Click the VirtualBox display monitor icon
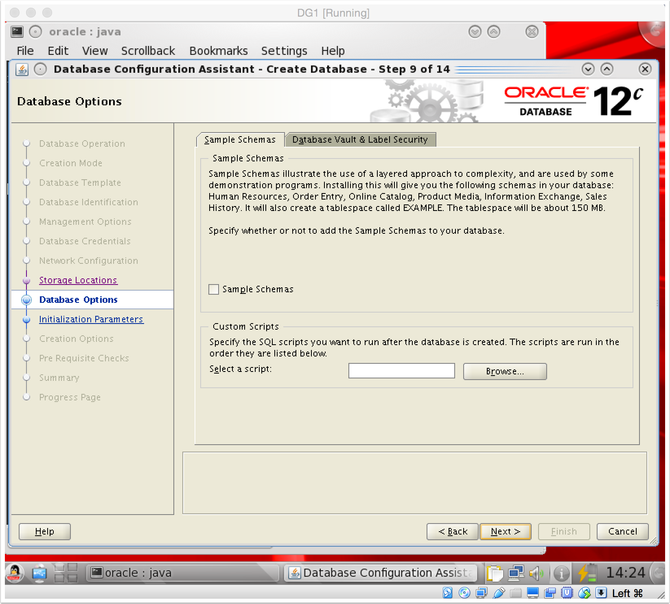The width and height of the screenshot is (670, 604). pyautogui.click(x=533, y=593)
